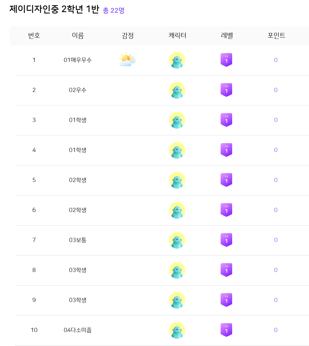Select the student name 04다소미흡
Image resolution: width=309 pixels, height=346 pixels.
[78, 330]
